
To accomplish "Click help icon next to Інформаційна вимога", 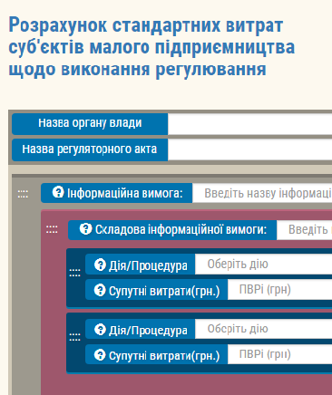I will point(58,192).
